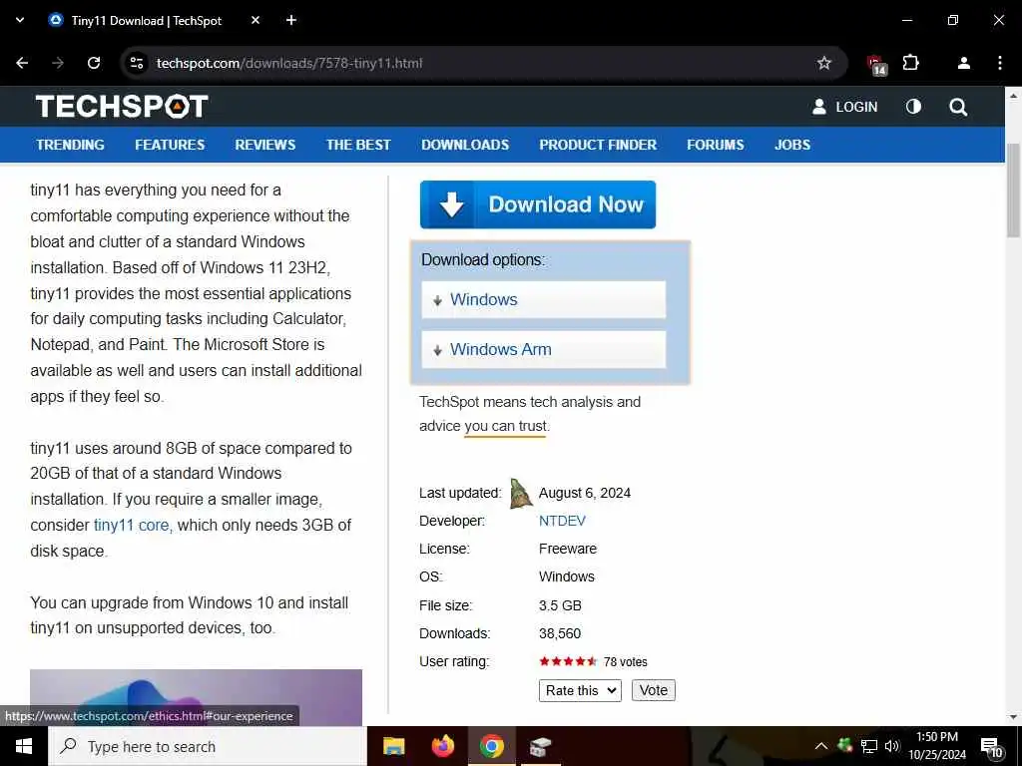
Task: Click the '38,560' downloads value
Action: click(560, 633)
